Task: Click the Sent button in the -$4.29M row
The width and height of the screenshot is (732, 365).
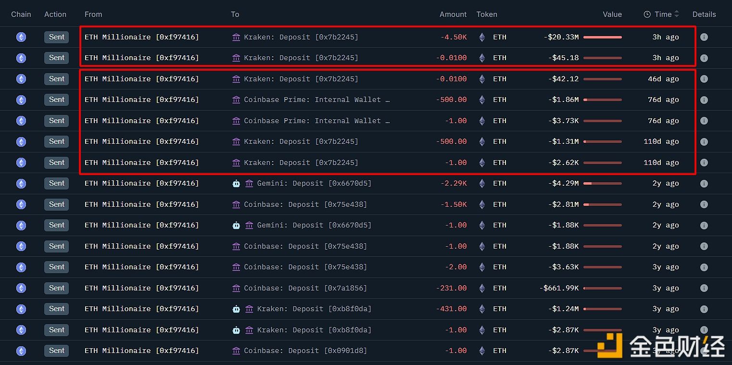Action: pyautogui.click(x=56, y=183)
